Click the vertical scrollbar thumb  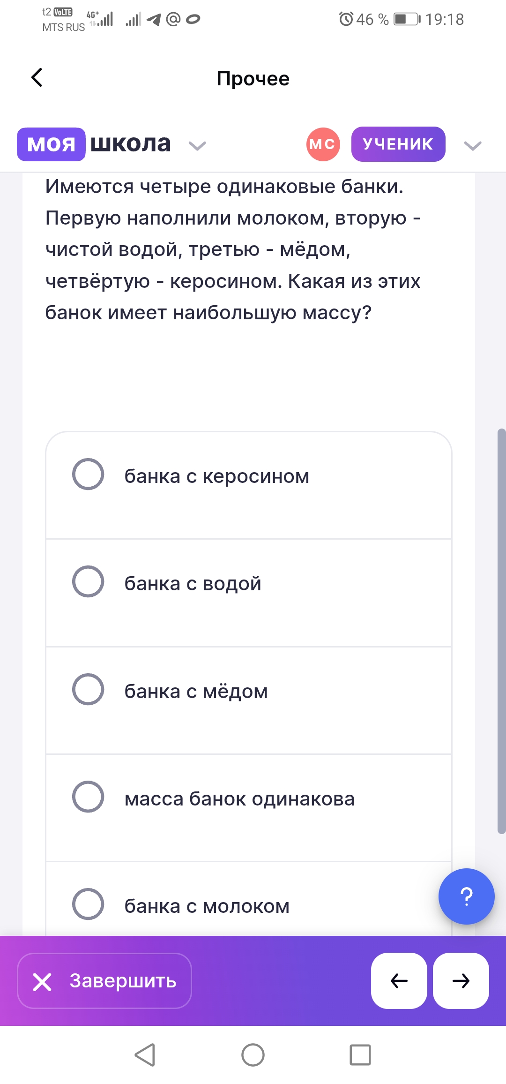(501, 631)
